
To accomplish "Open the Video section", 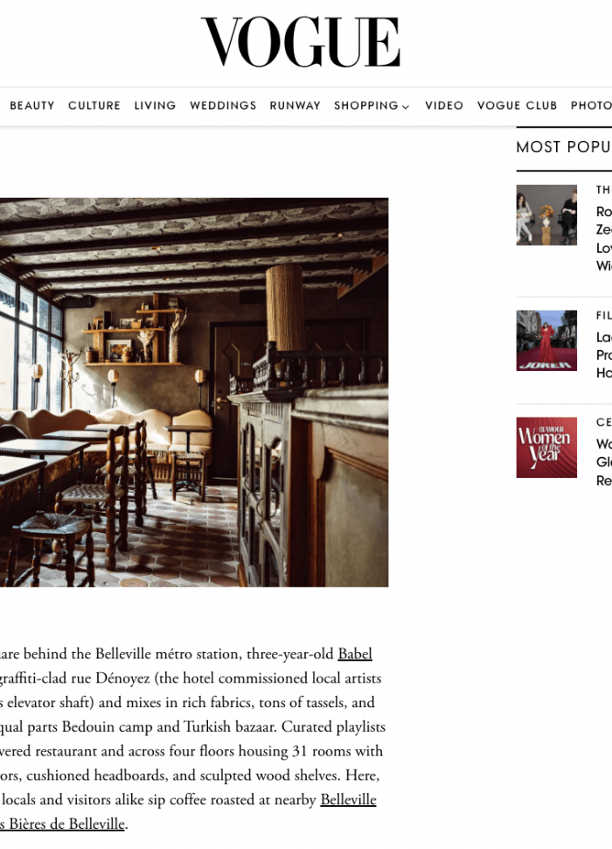I will pos(444,106).
